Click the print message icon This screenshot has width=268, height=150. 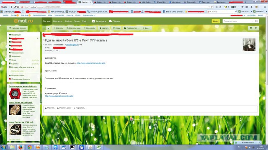(x=251, y=28)
